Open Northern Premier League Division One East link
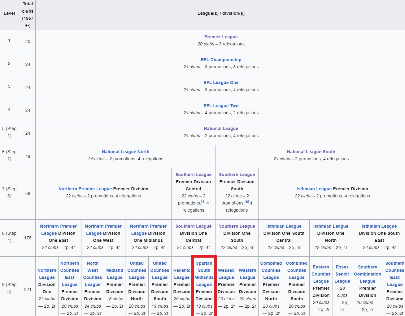The height and width of the screenshot is (316, 405). pyautogui.click(x=58, y=230)
